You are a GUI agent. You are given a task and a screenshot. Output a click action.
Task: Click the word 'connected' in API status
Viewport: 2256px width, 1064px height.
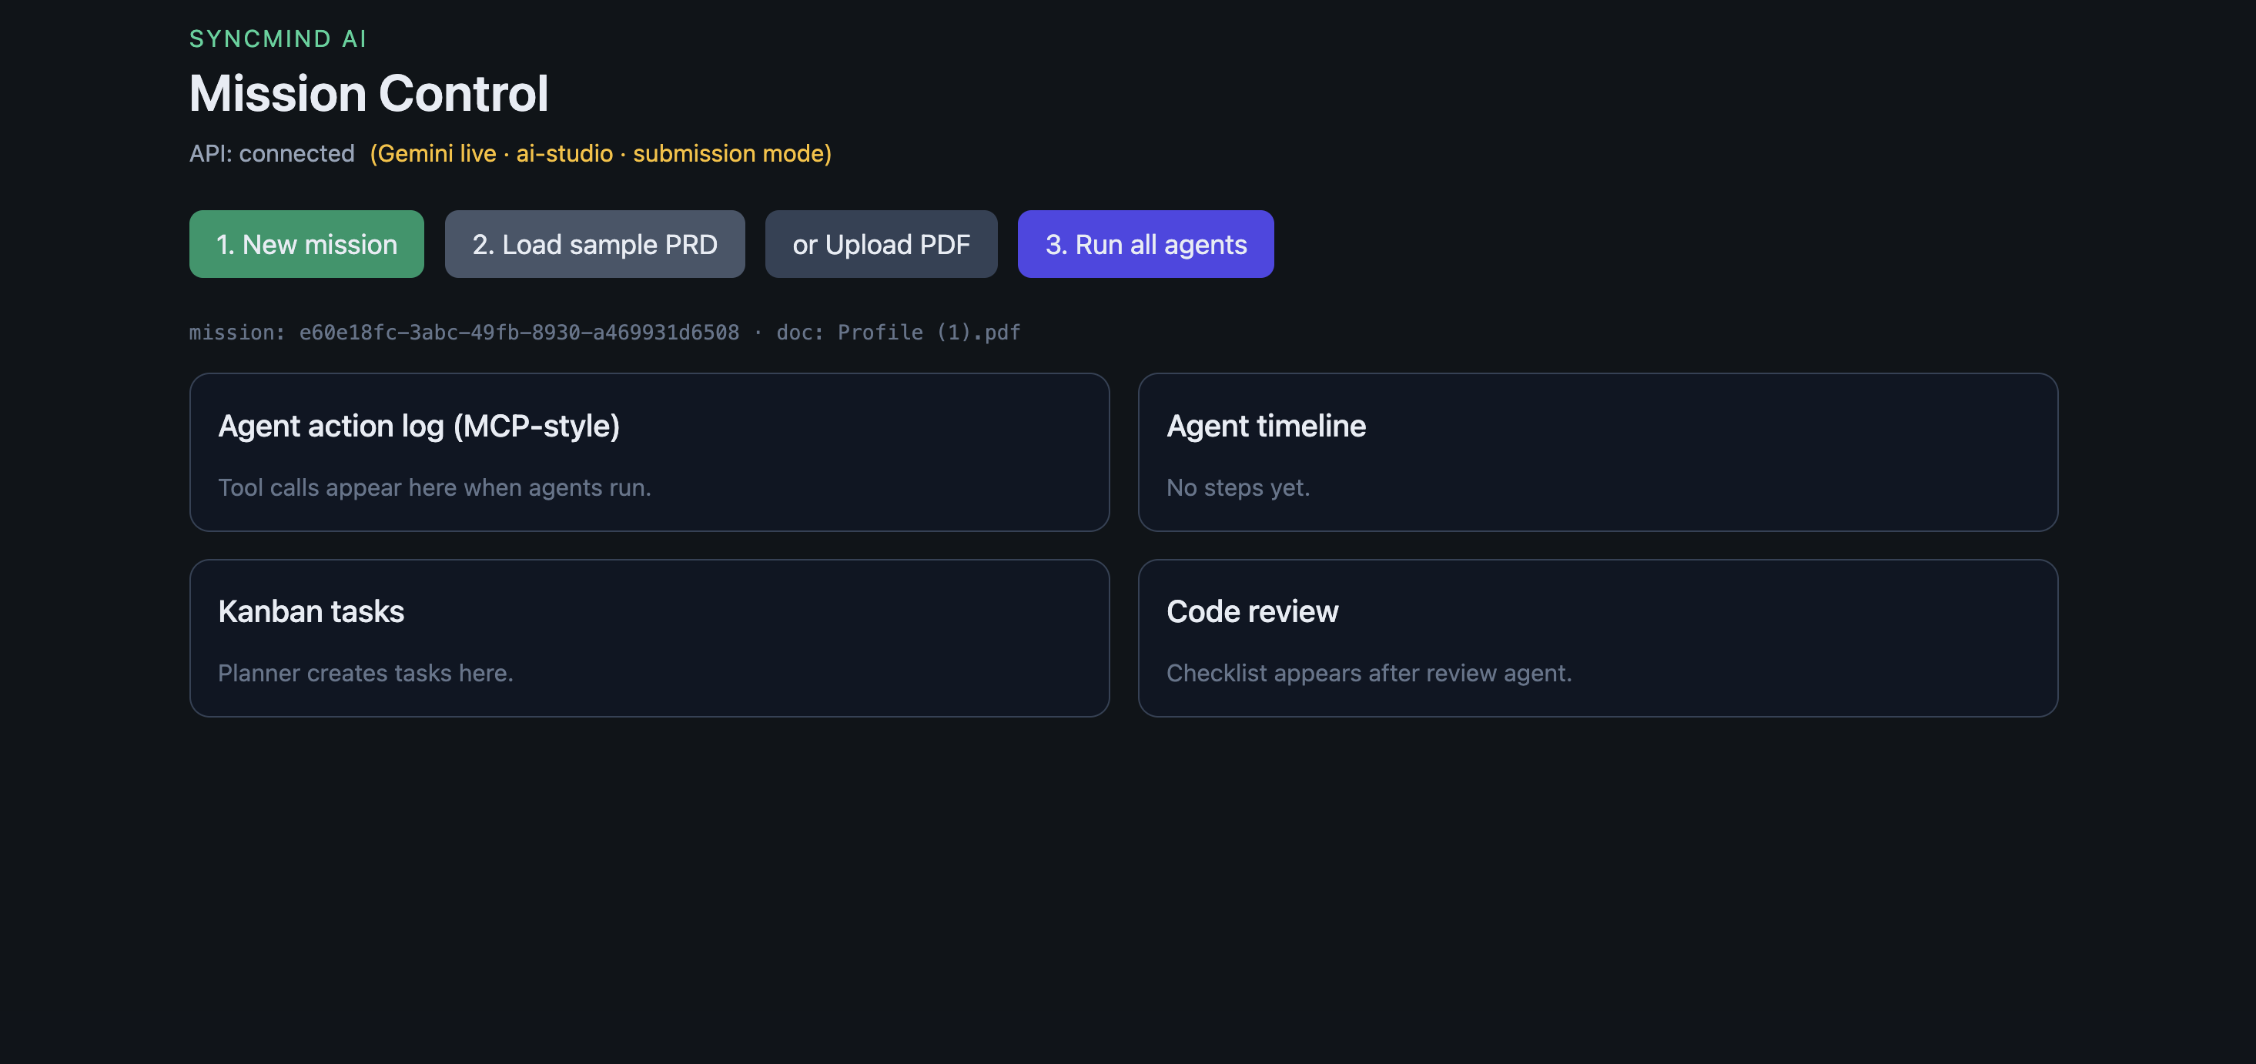(297, 153)
